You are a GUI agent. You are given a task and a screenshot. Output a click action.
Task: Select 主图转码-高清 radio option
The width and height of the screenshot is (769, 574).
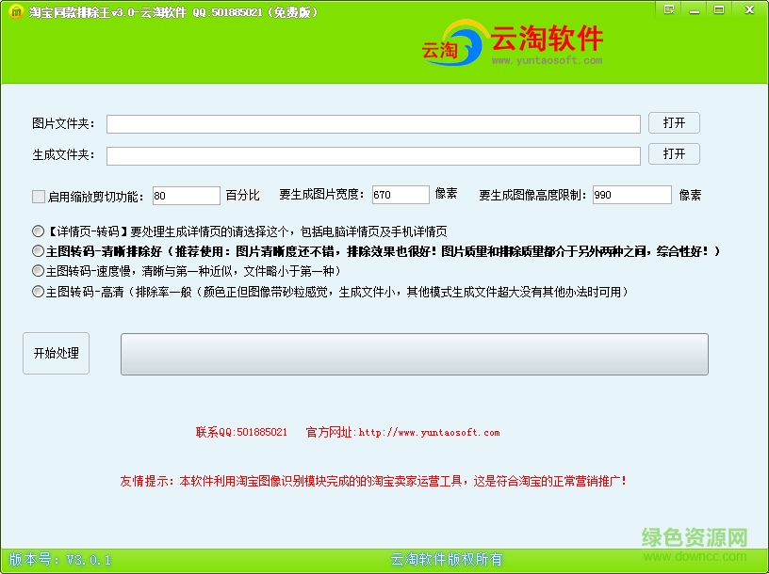38,292
